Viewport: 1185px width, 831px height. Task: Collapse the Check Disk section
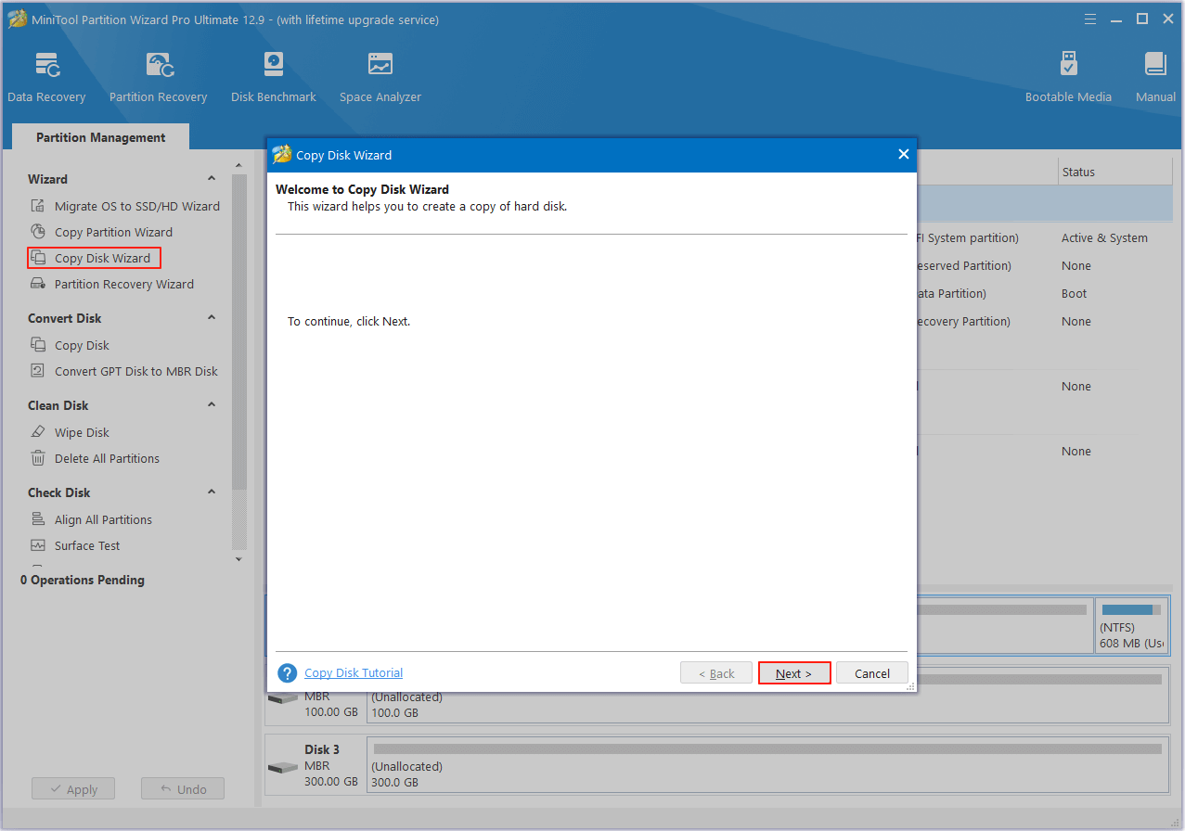click(212, 492)
